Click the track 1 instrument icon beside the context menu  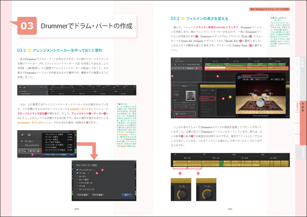[25, 151]
